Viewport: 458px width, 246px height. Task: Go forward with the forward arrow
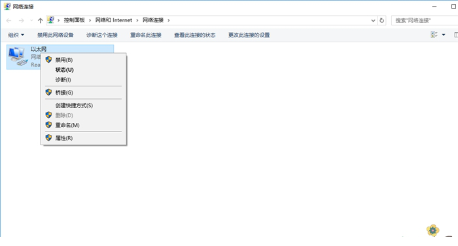[x=22, y=20]
